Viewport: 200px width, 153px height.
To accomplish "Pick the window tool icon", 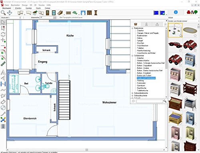I will (x=54, y=13).
